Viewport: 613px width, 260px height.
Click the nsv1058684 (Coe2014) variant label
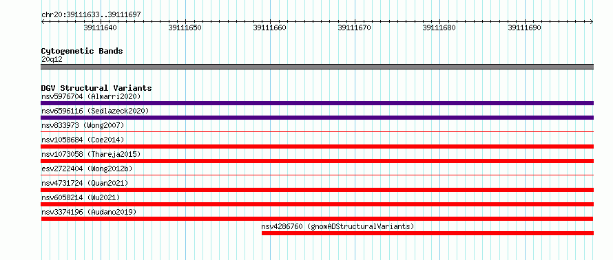pyautogui.click(x=83, y=140)
